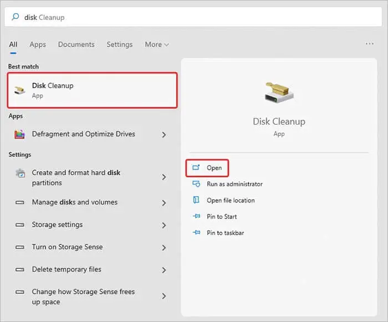Image resolution: width=388 pixels, height=322 pixels.
Task: Expand the Create and format hard disk partitions chevron
Action: [164, 177]
